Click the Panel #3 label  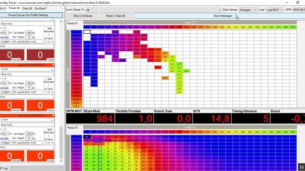[x=72, y=128]
